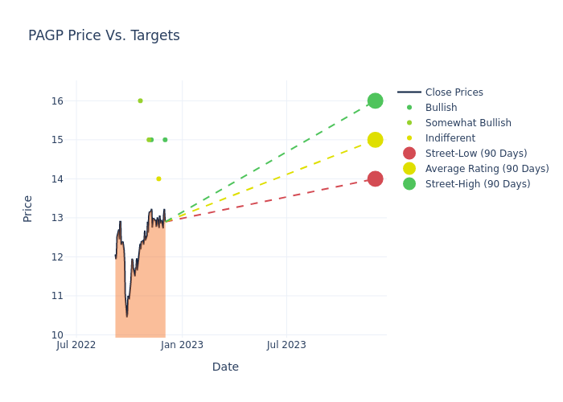Click the chart title PAGP Price Vs. Targets
The height and width of the screenshot is (402, 563).
coord(104,36)
